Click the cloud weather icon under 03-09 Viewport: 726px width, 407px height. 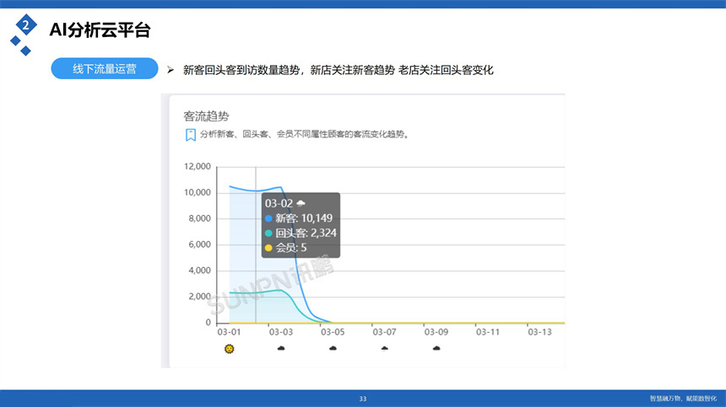pos(436,348)
